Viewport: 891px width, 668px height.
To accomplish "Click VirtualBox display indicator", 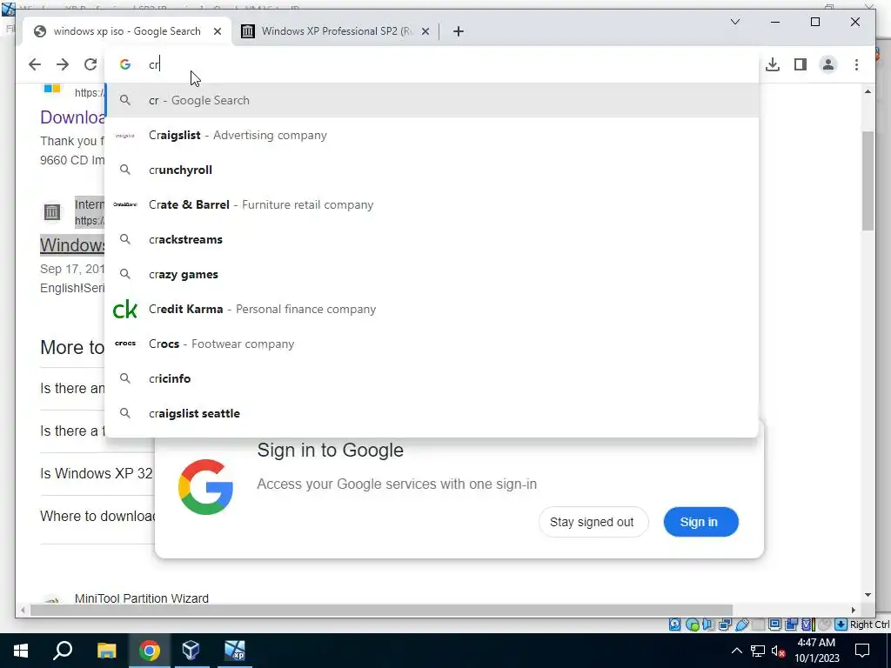I will tap(774, 625).
